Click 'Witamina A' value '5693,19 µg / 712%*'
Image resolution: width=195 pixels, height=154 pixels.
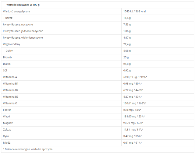point(135,77)
